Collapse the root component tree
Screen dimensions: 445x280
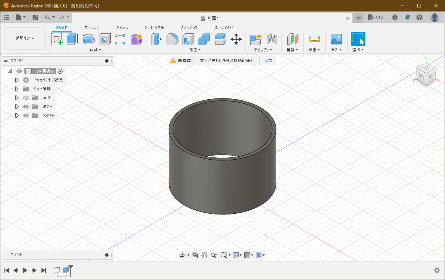tap(10, 71)
